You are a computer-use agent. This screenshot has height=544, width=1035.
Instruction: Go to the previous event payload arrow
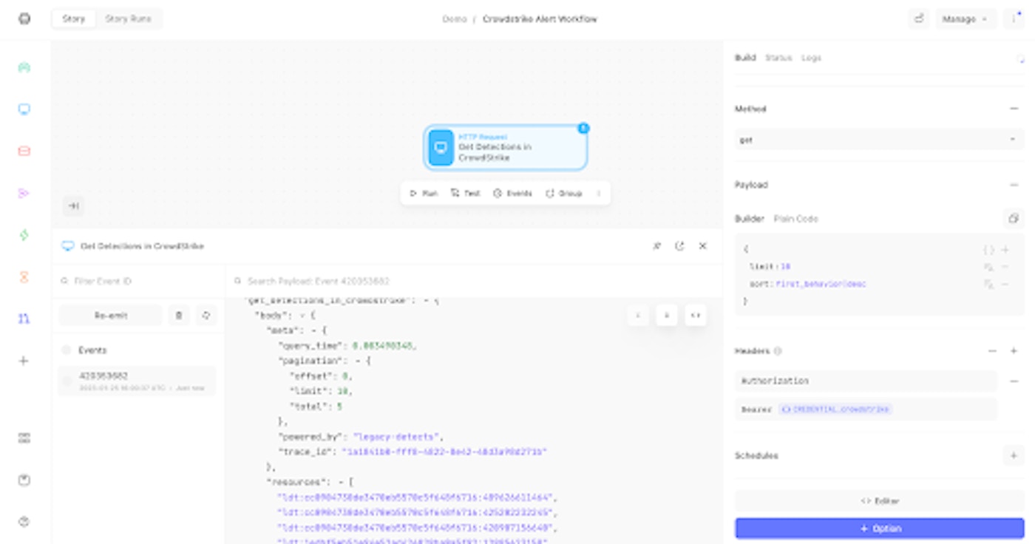pos(638,316)
